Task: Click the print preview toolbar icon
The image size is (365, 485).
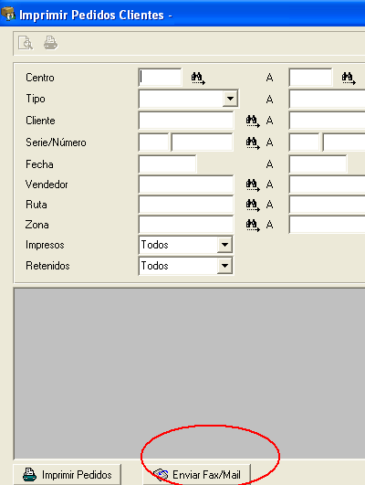Action: click(x=26, y=43)
